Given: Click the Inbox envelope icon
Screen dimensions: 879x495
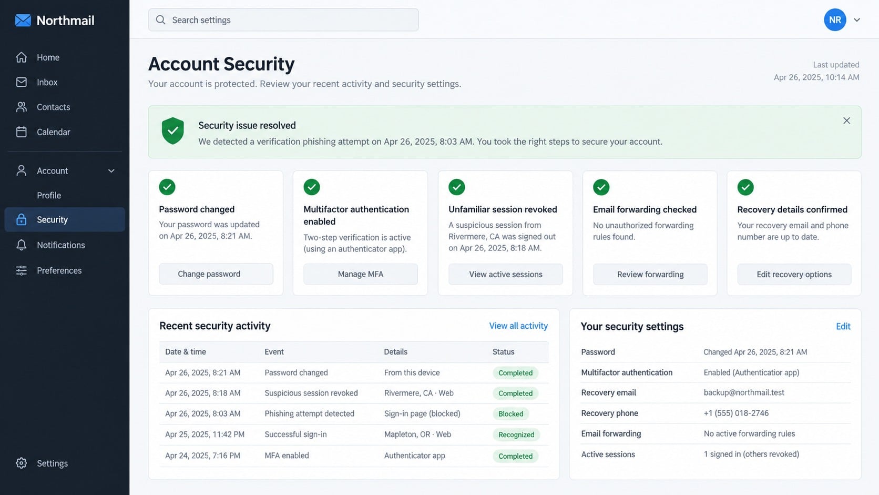Looking at the screenshot, I should 22,82.
